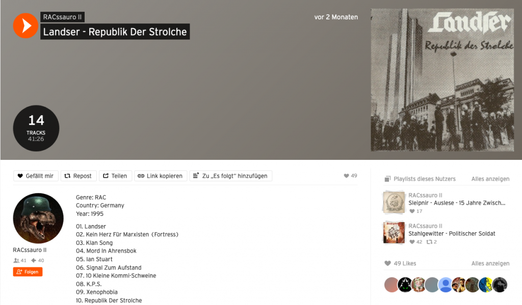Click the heart icon on Gefällt mir
The width and height of the screenshot is (522, 305).
pyautogui.click(x=20, y=176)
